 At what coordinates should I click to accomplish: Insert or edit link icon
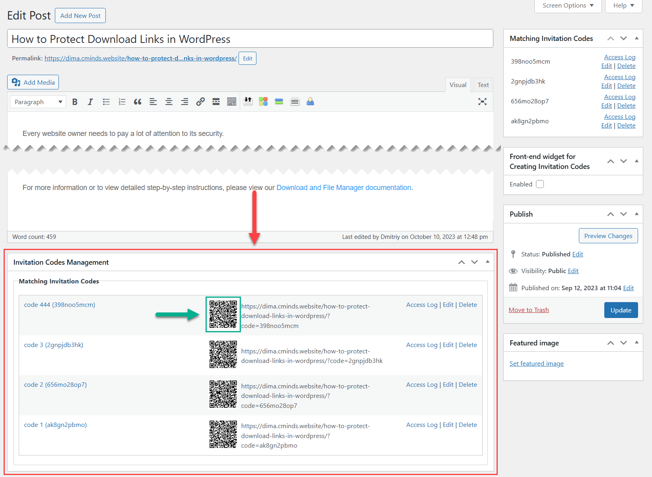[x=200, y=102]
